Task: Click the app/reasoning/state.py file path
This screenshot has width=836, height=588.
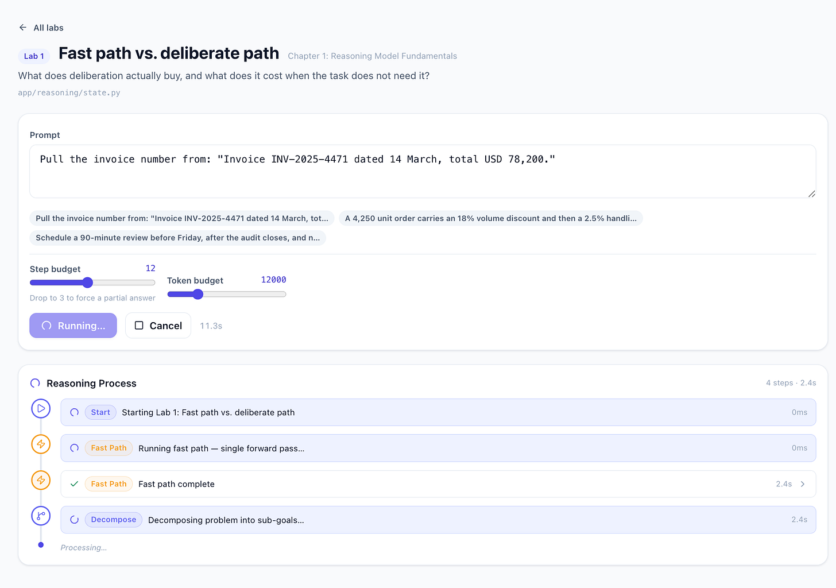Action: coord(69,92)
